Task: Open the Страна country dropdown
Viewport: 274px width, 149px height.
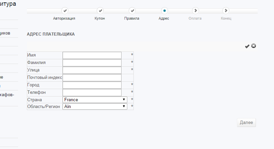Action: click(95, 100)
